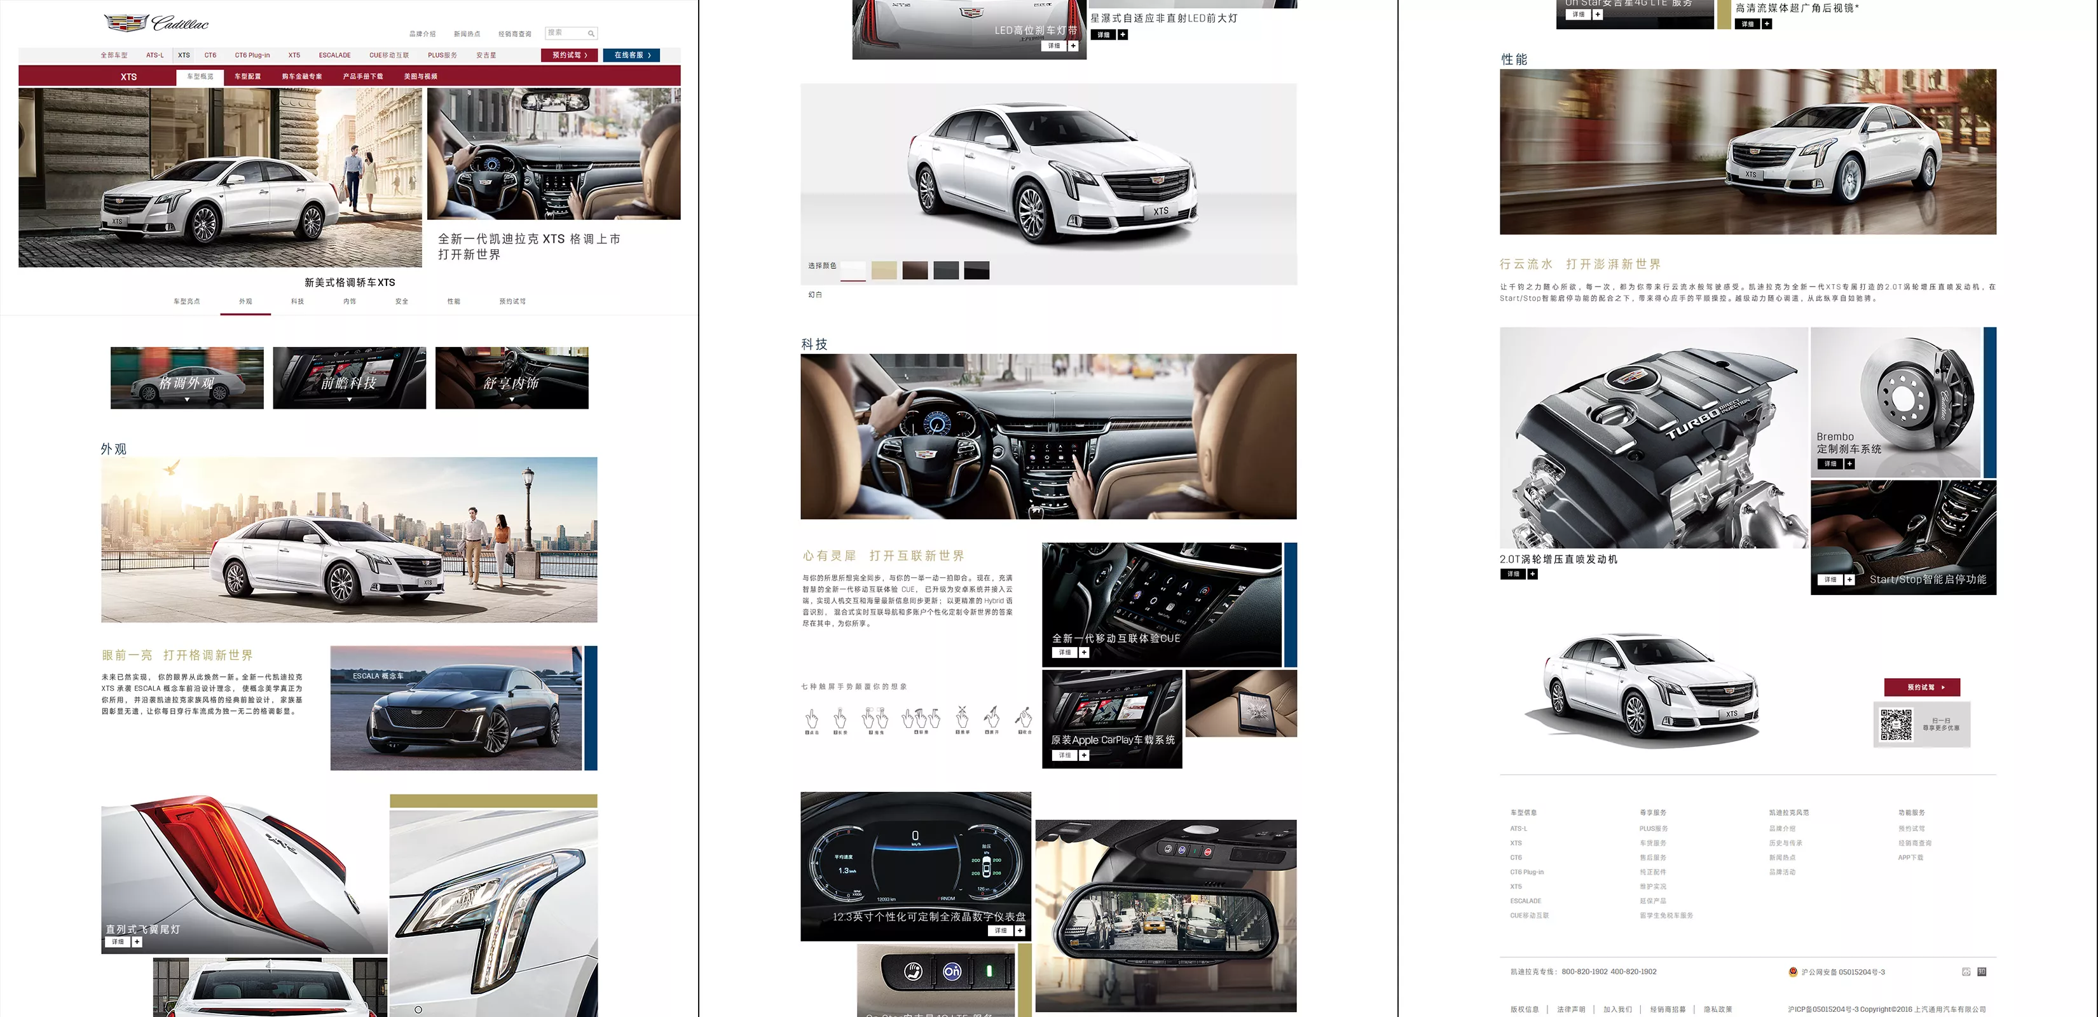Click the Cadillac crest logo
This screenshot has width=2098, height=1017.
(127, 23)
